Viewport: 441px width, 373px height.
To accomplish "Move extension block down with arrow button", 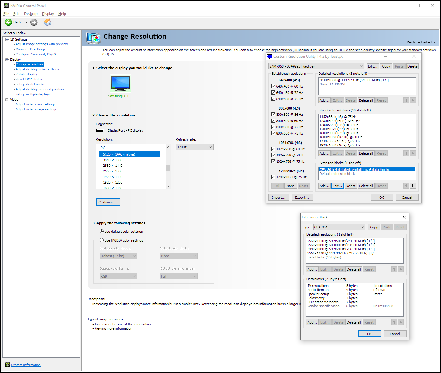I will 413,186.
